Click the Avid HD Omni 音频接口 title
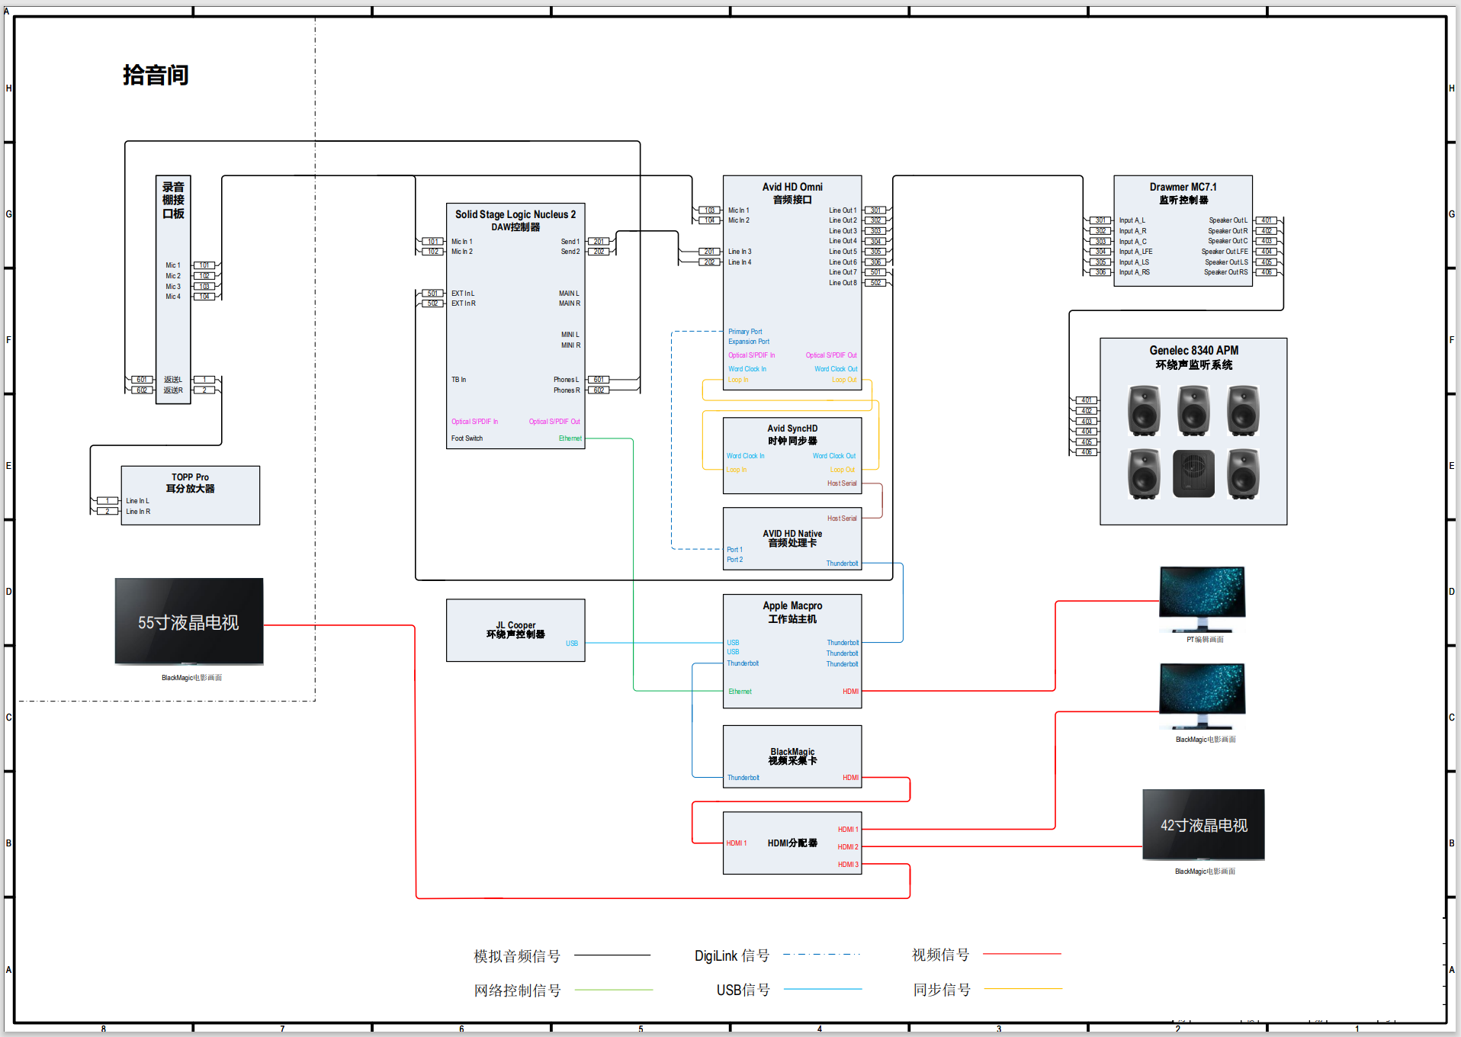Screen dimensions: 1461x1037 coord(792,193)
